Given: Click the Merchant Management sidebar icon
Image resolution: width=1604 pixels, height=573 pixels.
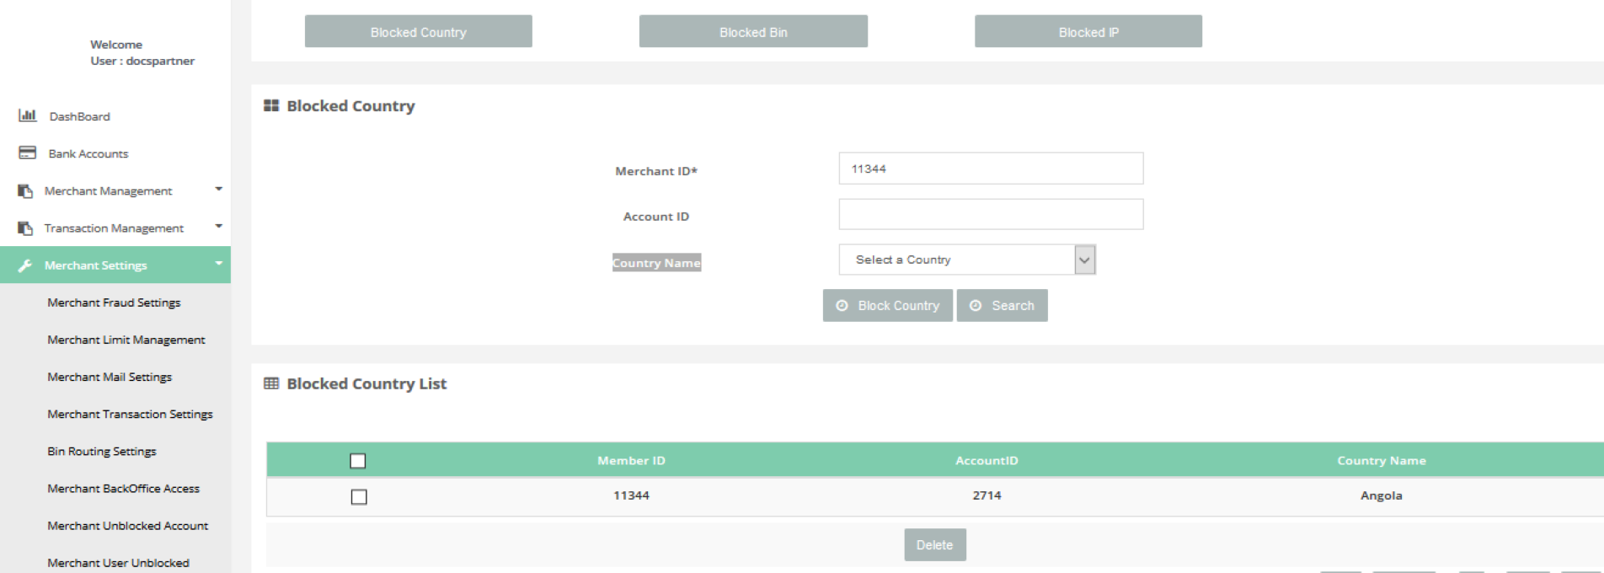Looking at the screenshot, I should pyautogui.click(x=25, y=191).
